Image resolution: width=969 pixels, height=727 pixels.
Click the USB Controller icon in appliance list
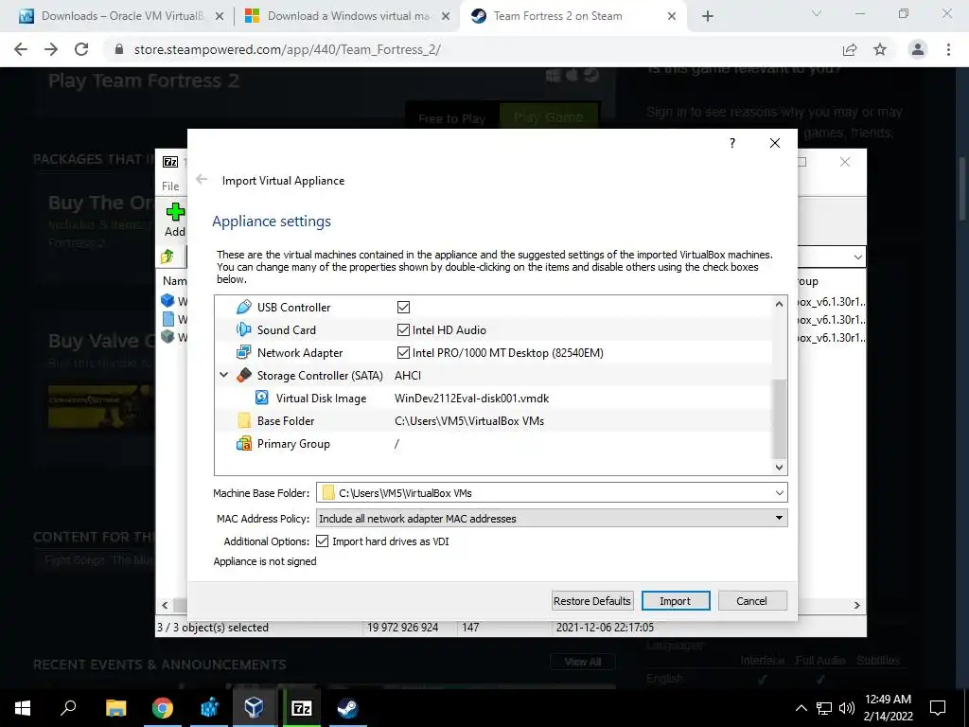(244, 308)
